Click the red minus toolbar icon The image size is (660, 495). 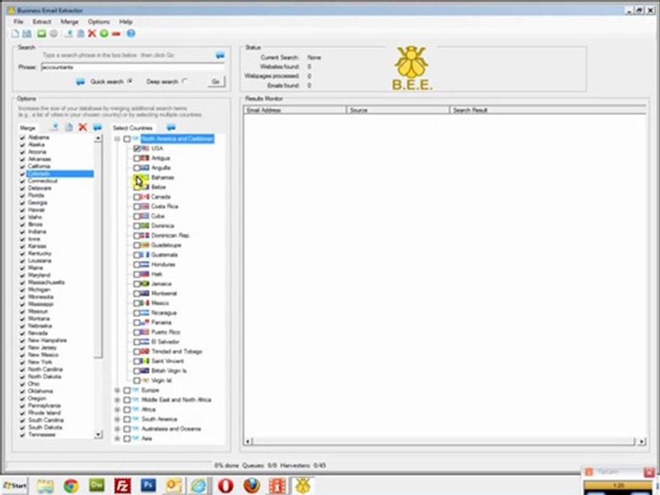tap(116, 34)
